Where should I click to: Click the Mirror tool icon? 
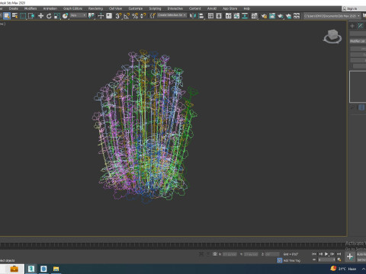193,16
